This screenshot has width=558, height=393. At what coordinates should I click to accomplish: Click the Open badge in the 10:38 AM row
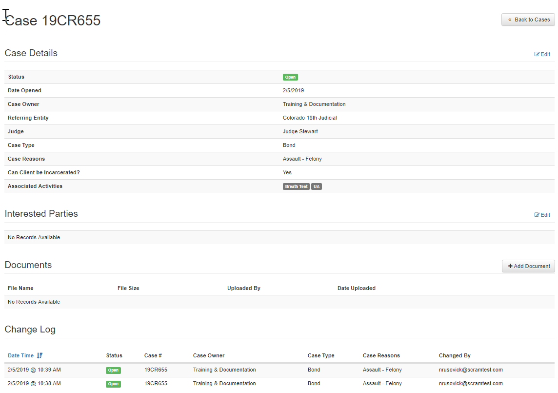point(113,384)
